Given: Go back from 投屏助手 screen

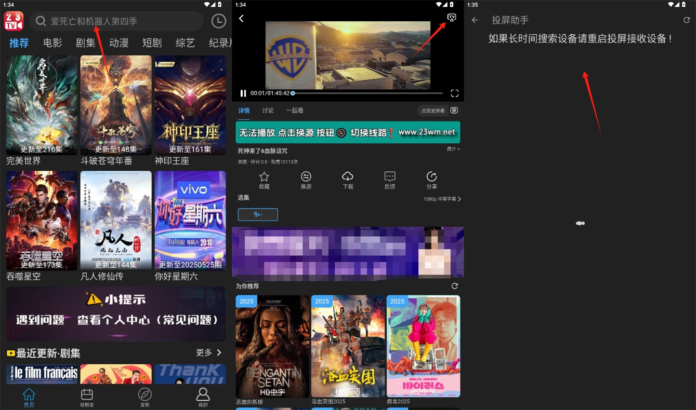Looking at the screenshot, I should [x=475, y=20].
